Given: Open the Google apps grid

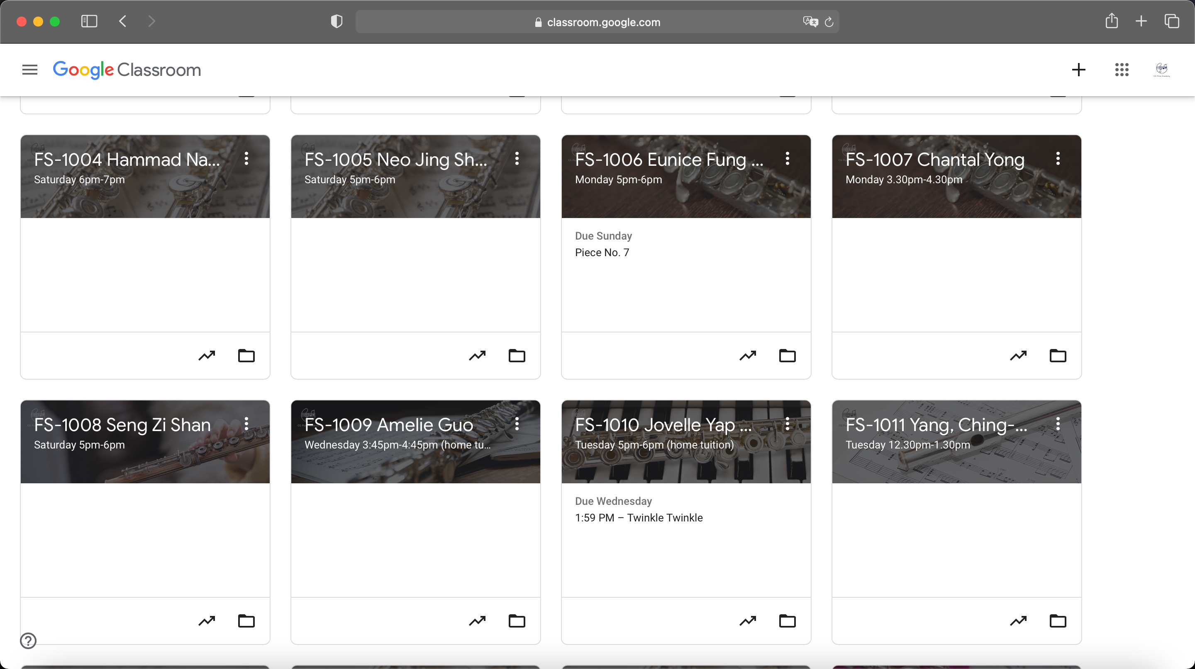Looking at the screenshot, I should pyautogui.click(x=1122, y=70).
